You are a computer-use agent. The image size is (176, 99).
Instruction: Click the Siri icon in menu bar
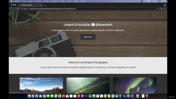159,1
